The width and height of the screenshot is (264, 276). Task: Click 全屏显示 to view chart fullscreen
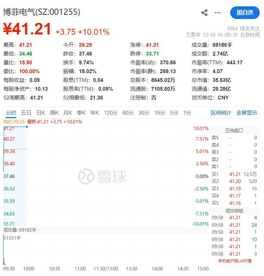(x=246, y=113)
